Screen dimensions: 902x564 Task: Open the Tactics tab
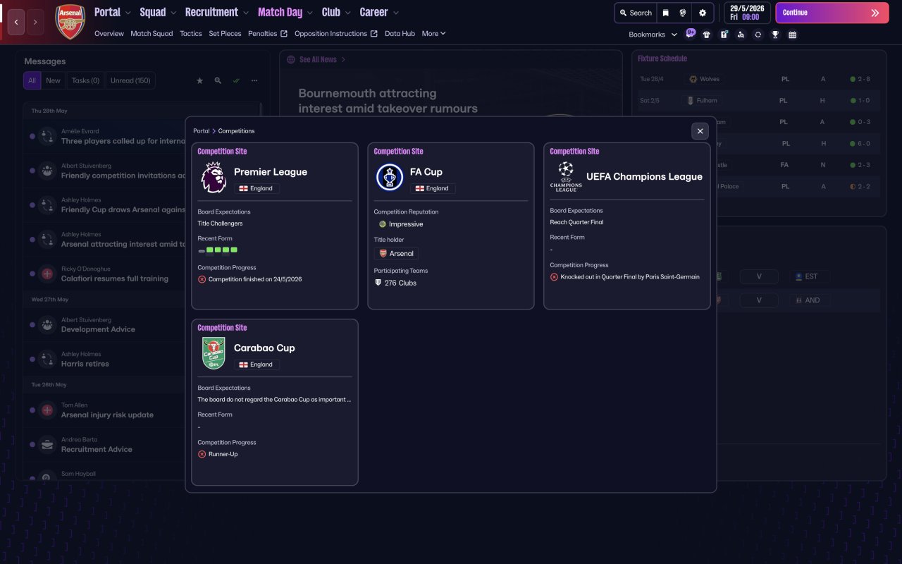(x=191, y=33)
